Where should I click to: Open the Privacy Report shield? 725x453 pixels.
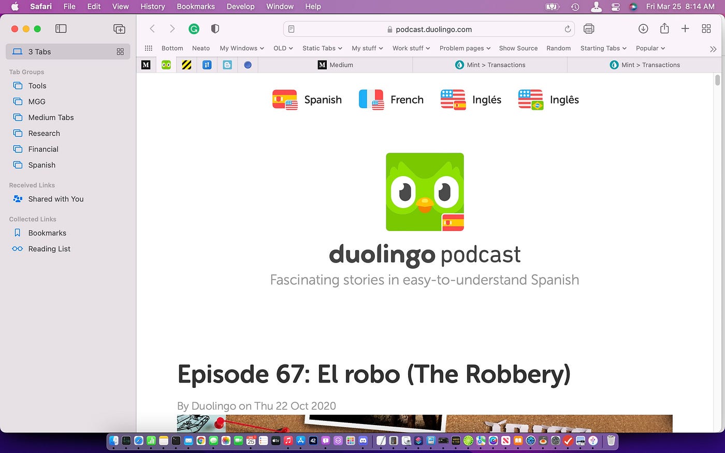[x=215, y=29]
